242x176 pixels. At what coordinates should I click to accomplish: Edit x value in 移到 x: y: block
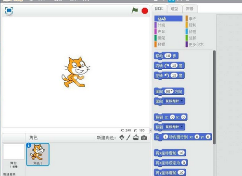(x=172, y=117)
